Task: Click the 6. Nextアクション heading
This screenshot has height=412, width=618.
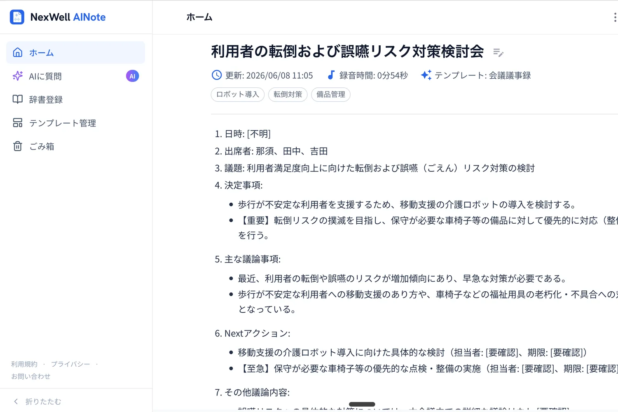Action: (253, 333)
